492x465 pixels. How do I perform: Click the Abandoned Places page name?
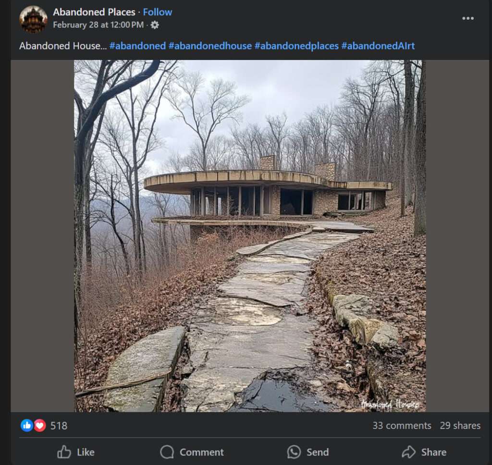(x=94, y=12)
